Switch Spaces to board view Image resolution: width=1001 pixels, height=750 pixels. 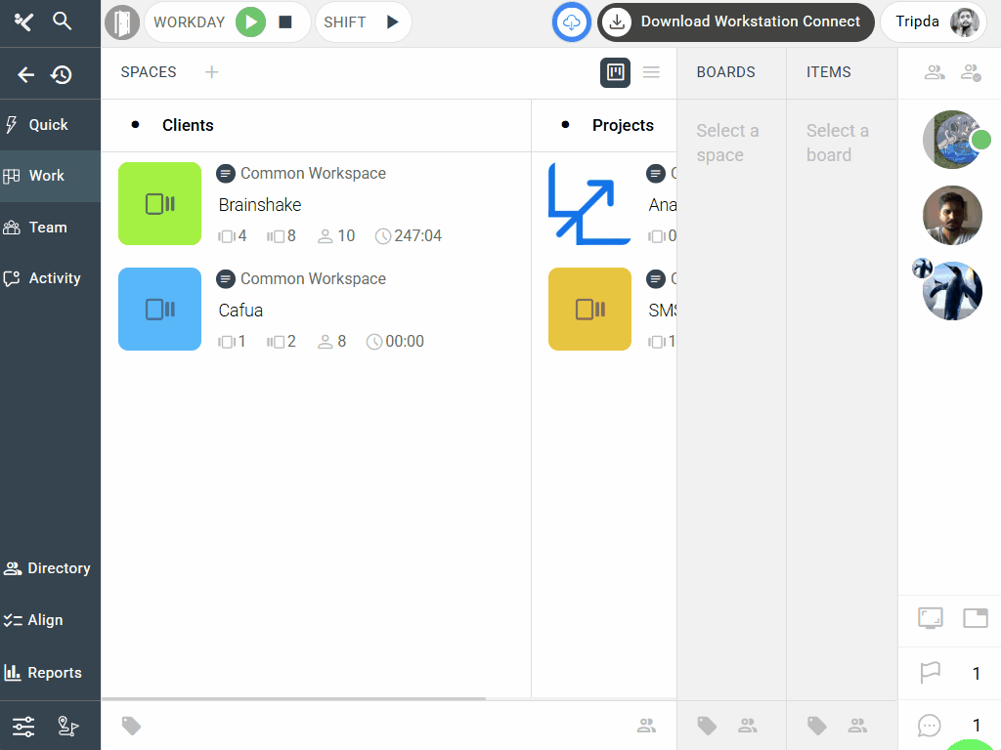[x=615, y=72]
